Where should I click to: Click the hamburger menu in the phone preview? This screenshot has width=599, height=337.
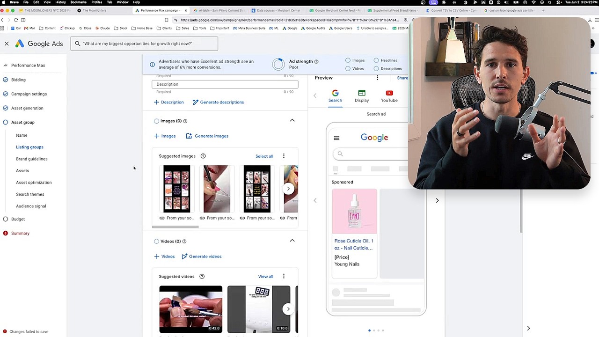pyautogui.click(x=336, y=138)
